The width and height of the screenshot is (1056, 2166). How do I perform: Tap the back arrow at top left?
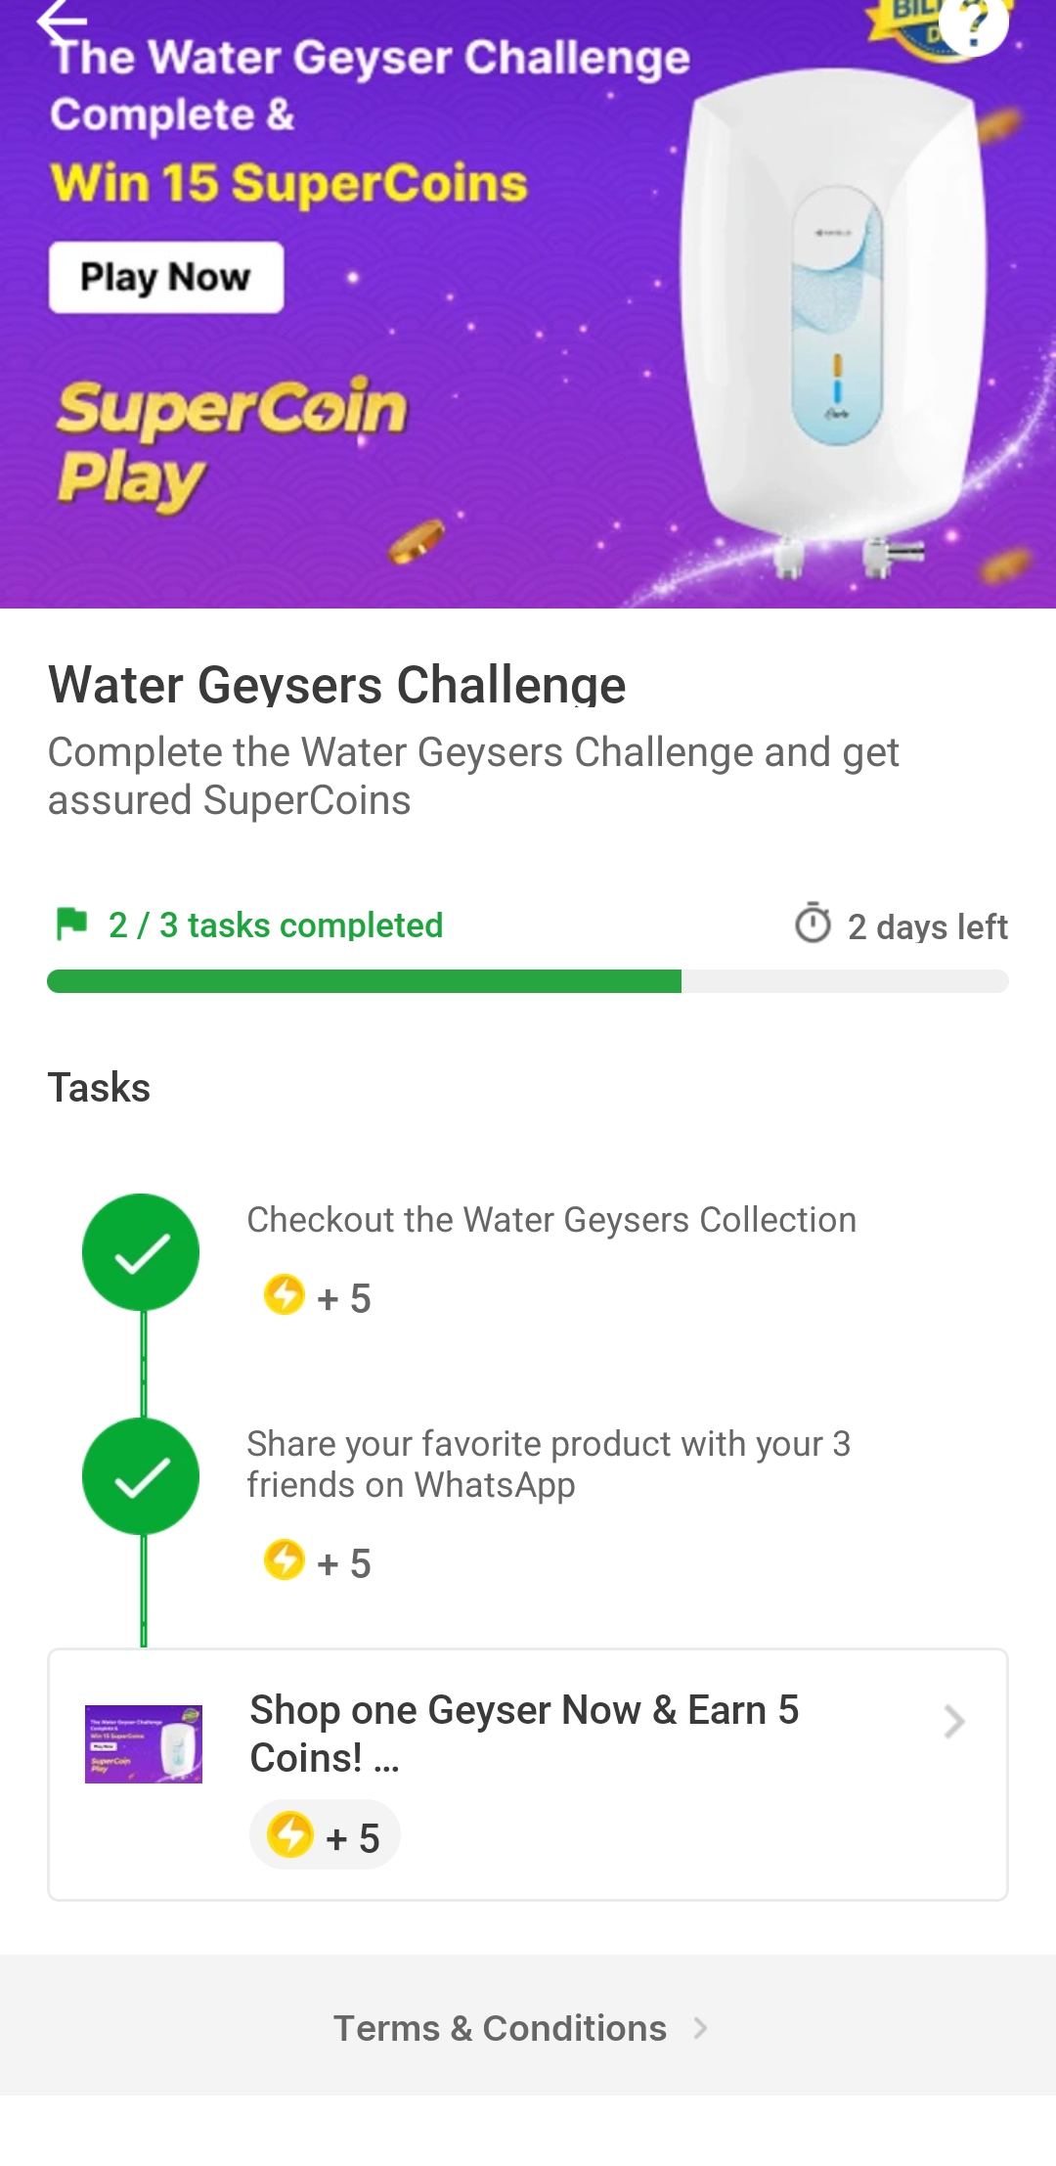[x=61, y=21]
